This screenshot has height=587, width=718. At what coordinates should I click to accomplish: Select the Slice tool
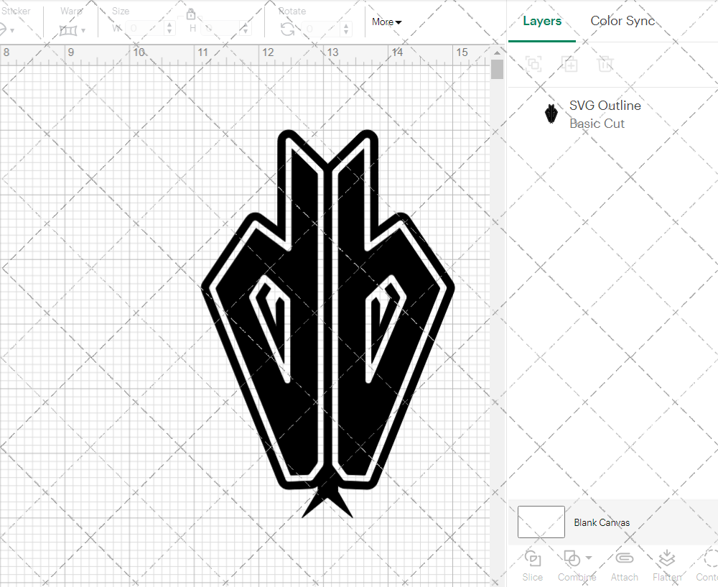[x=532, y=566]
